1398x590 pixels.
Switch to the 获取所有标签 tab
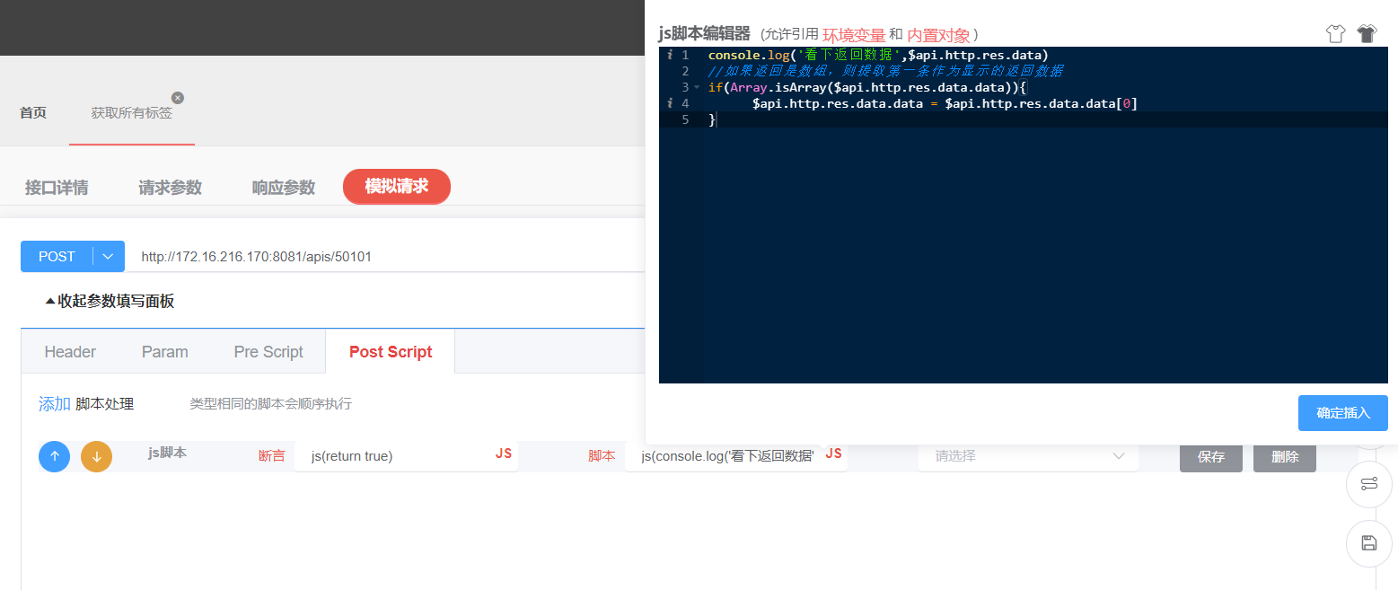point(132,113)
